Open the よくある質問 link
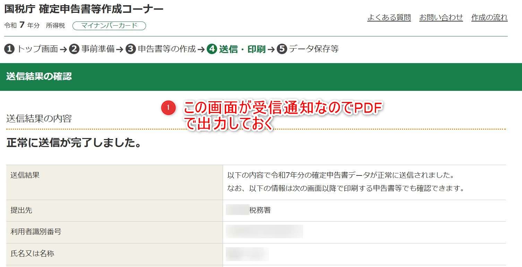Screen dimensions: 522x267 [x=389, y=18]
